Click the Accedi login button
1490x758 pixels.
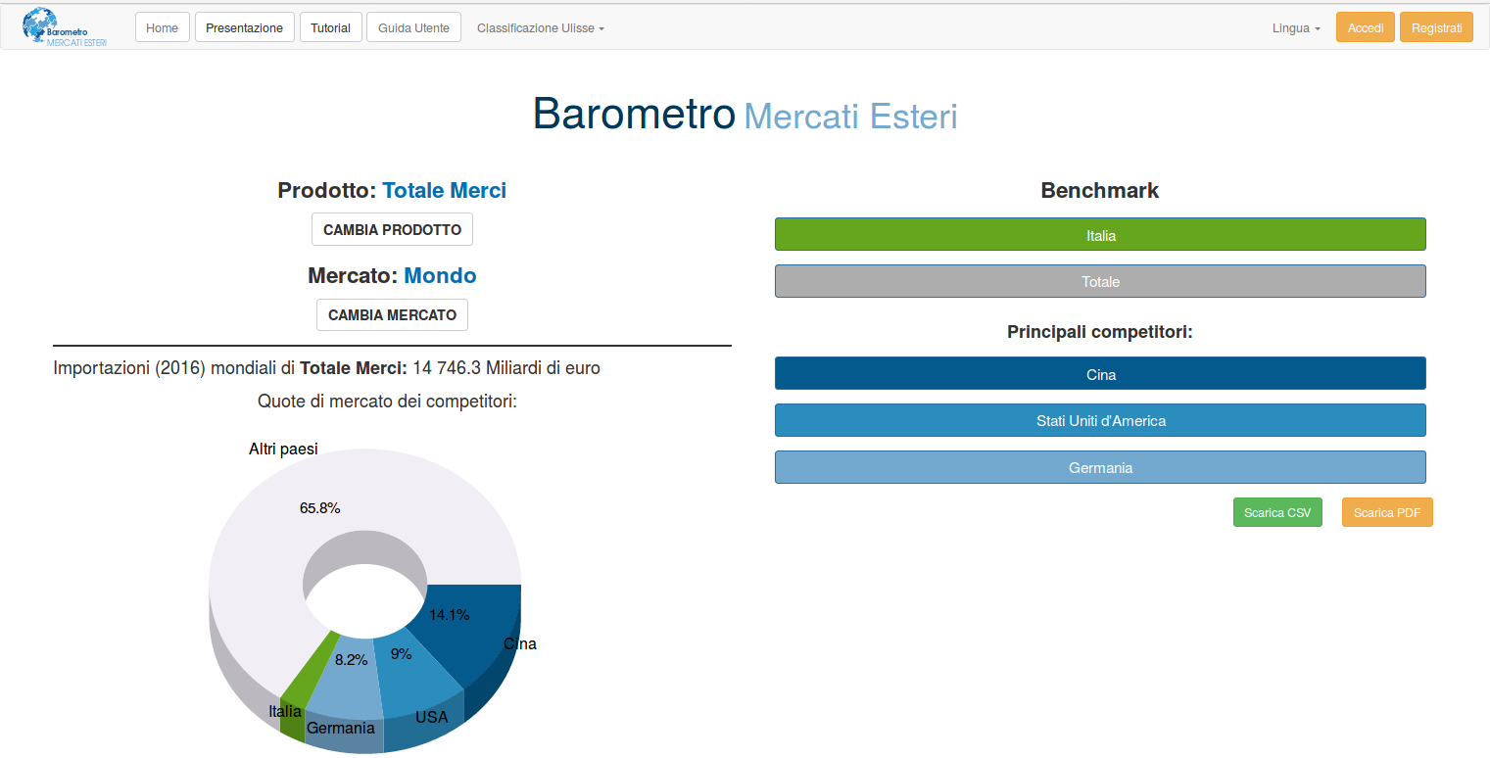(1365, 26)
